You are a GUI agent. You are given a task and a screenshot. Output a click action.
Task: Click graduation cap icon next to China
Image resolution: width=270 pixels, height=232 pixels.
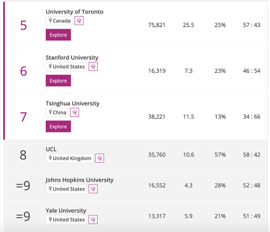(74, 112)
